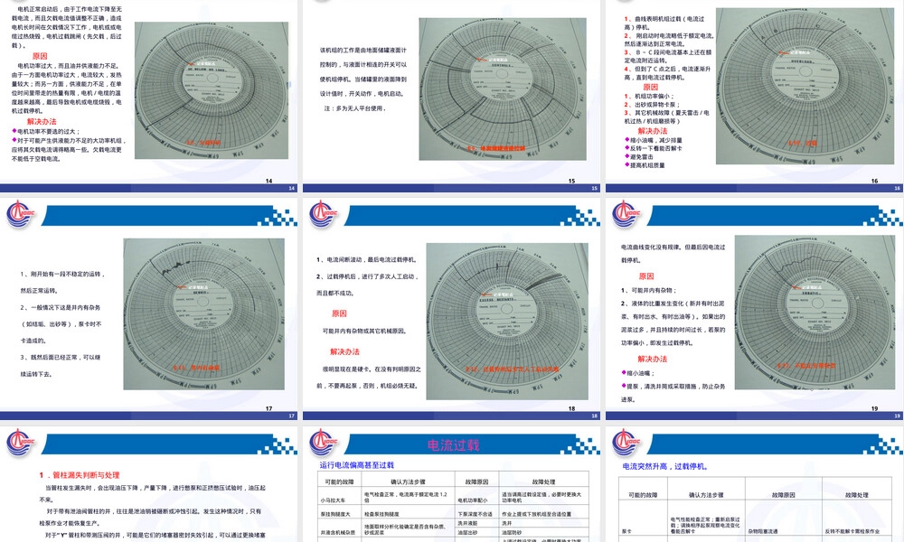Click the 电流突然升高，过载停机 subtitle
The width and height of the screenshot is (904, 542).
[x=665, y=466]
